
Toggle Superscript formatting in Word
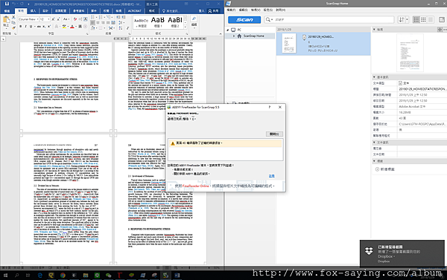tap(48, 27)
